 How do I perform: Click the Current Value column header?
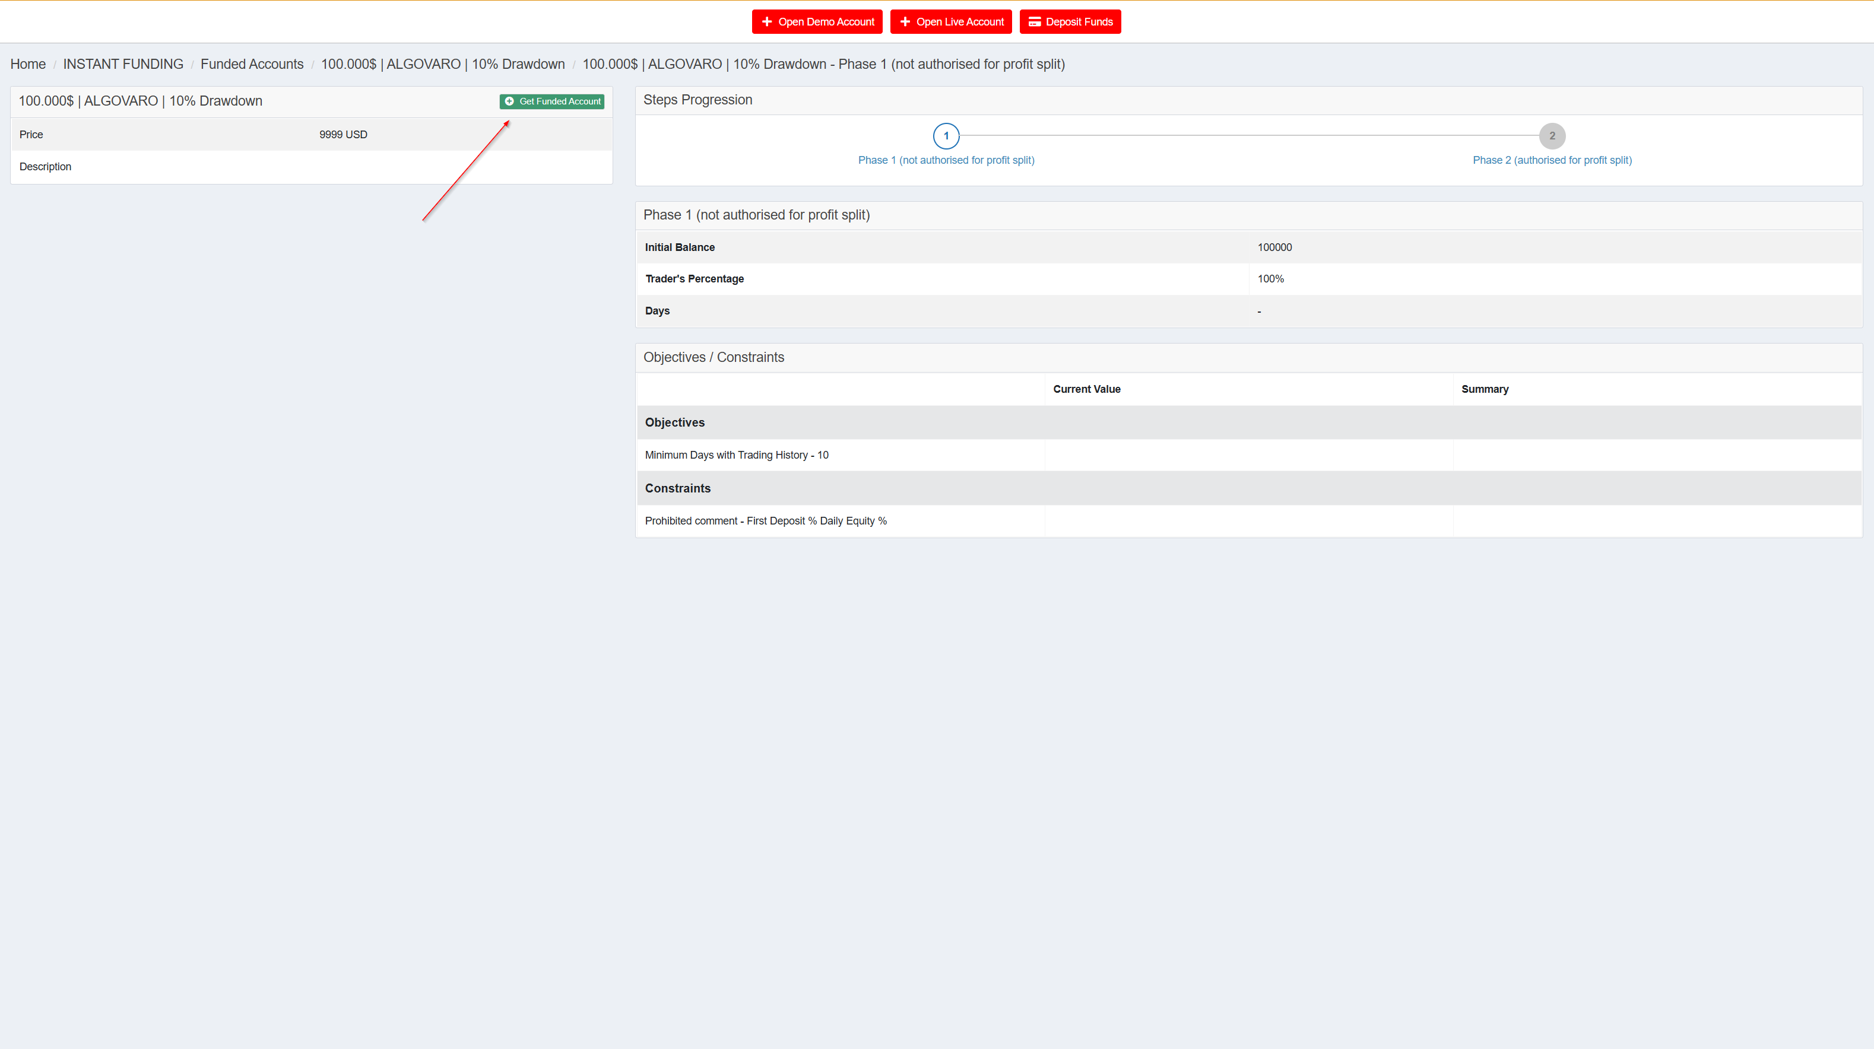(1087, 389)
